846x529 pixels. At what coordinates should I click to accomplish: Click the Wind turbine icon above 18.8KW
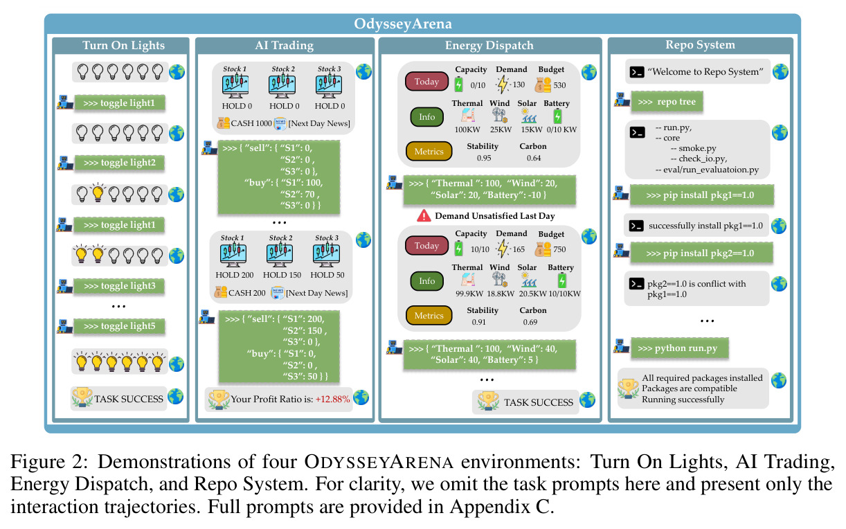click(x=499, y=280)
